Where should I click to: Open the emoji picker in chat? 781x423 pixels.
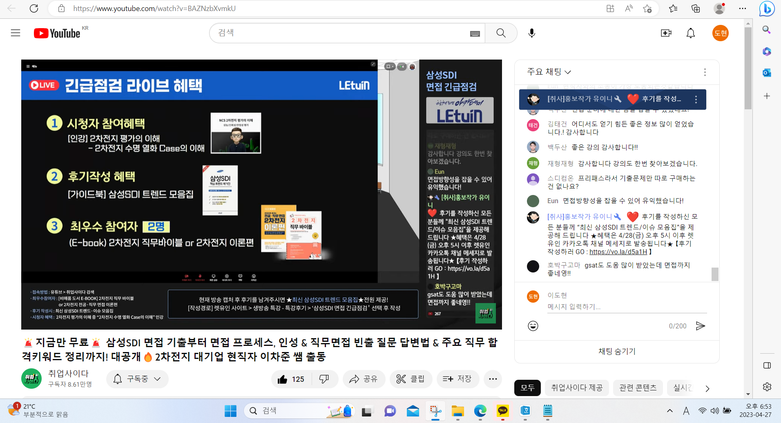coord(533,326)
